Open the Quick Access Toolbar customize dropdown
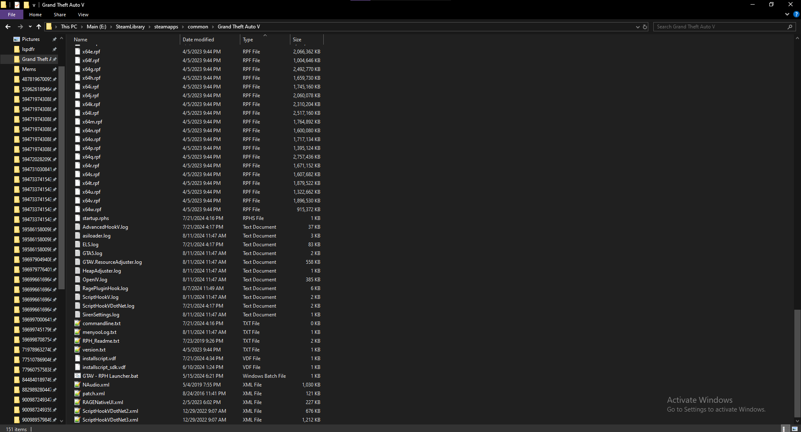The image size is (801, 432). pyautogui.click(x=34, y=5)
